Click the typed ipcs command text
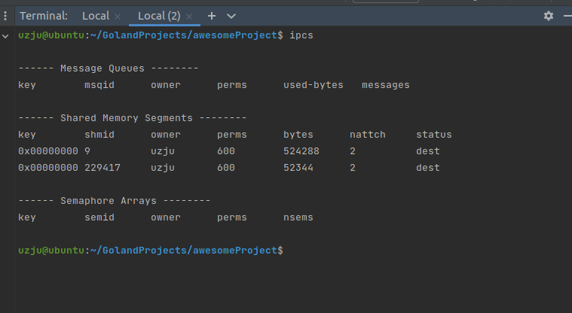 pyautogui.click(x=301, y=35)
